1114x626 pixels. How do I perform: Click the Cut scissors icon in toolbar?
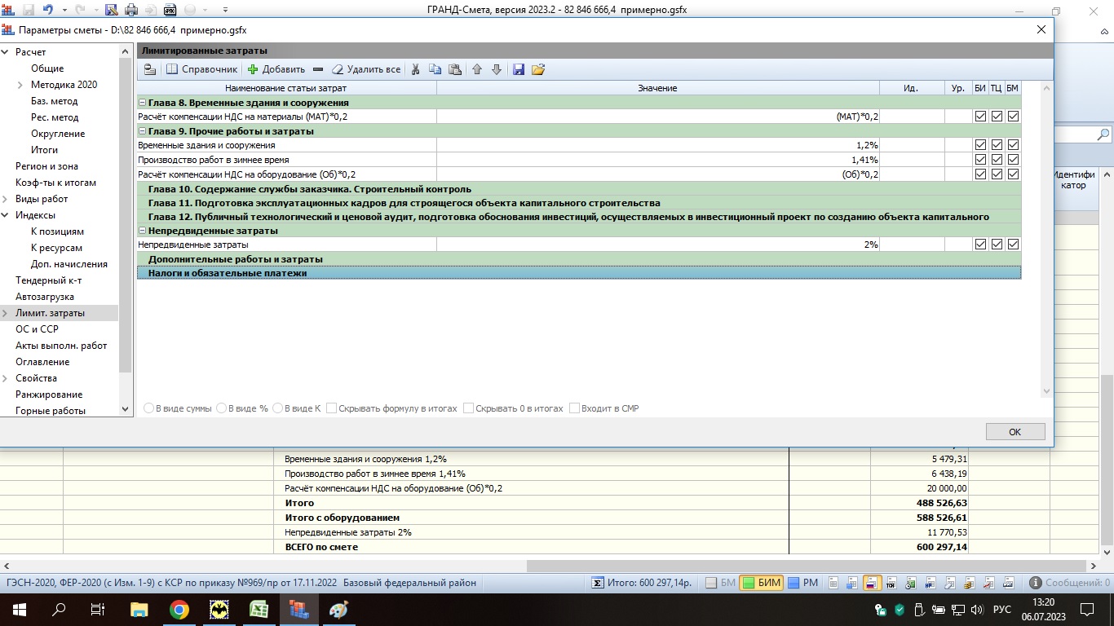click(415, 69)
